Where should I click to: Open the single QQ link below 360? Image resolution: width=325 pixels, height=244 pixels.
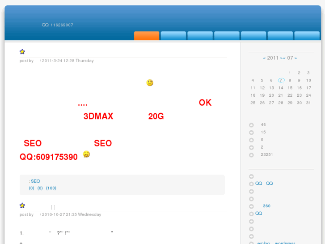(x=258, y=213)
